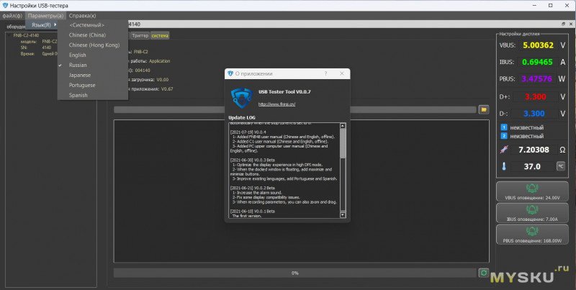Switch language to Japanese

click(x=81, y=74)
